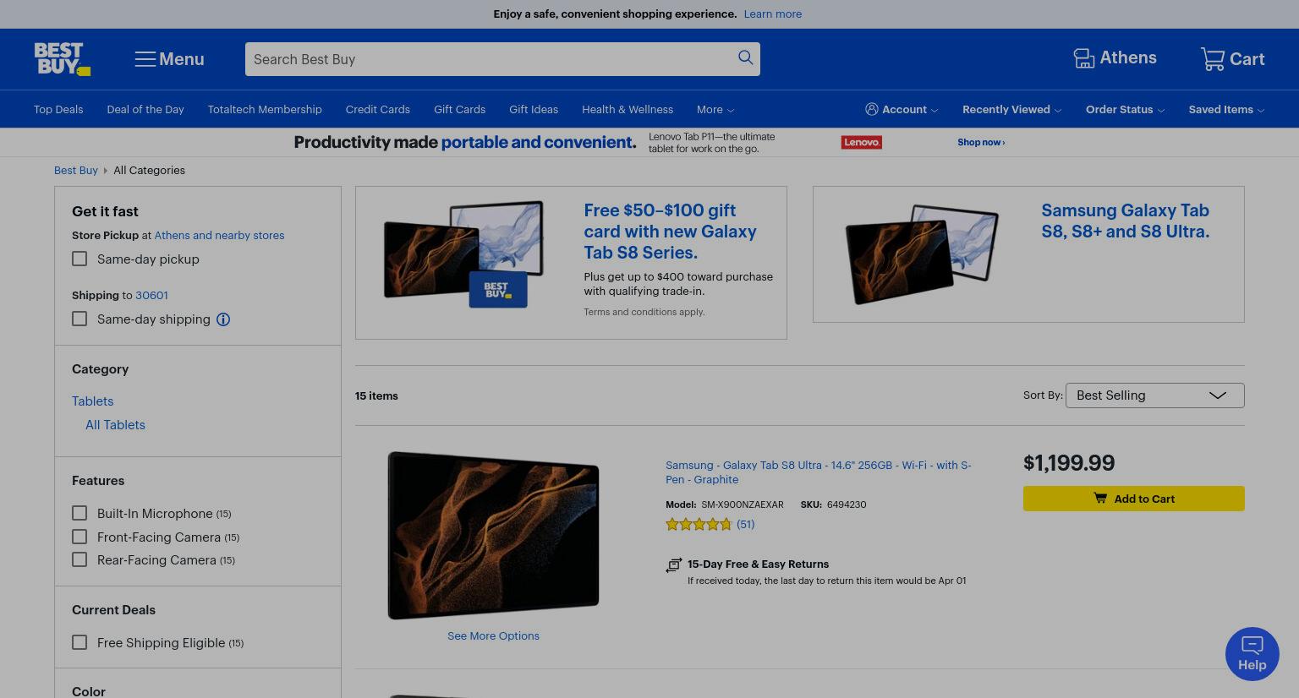Viewport: 1299px width, 698px height.
Task: Click Galaxy Tab S8 Ultra product image
Action: [493, 535]
